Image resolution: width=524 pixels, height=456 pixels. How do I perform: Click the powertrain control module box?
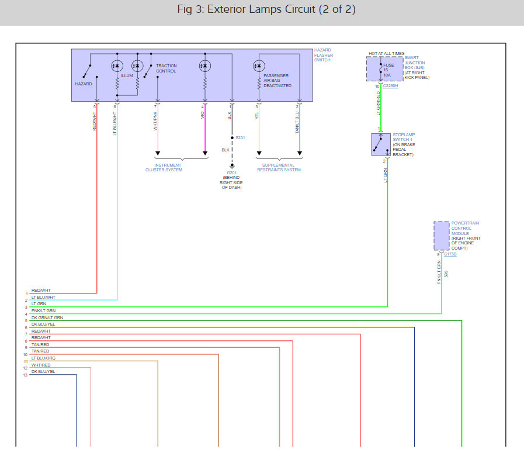coord(442,236)
